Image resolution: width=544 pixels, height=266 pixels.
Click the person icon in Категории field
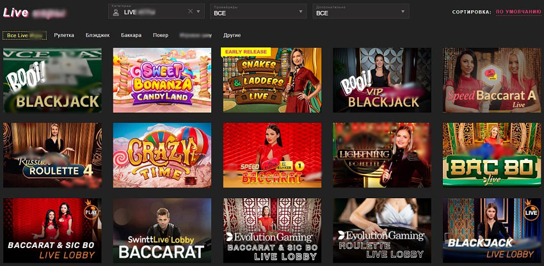point(116,13)
